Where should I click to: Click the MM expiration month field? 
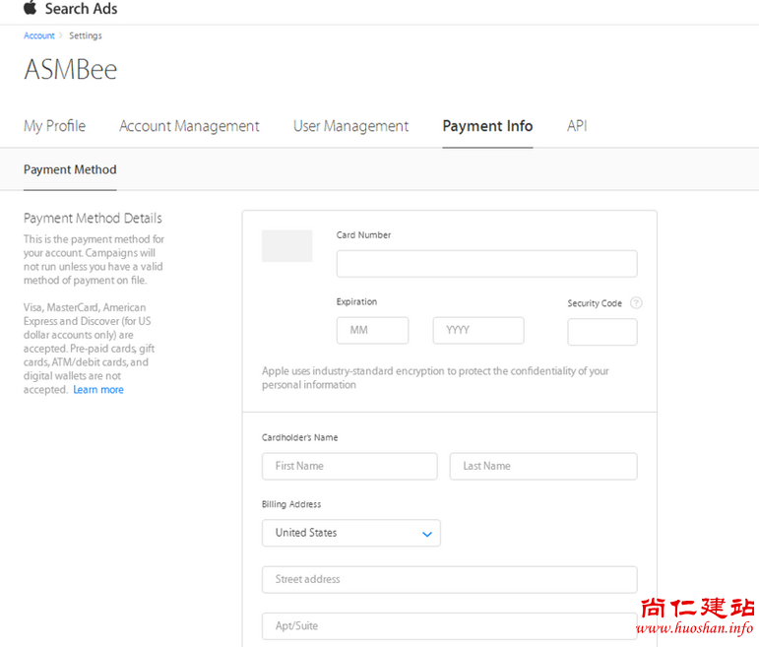(x=372, y=331)
